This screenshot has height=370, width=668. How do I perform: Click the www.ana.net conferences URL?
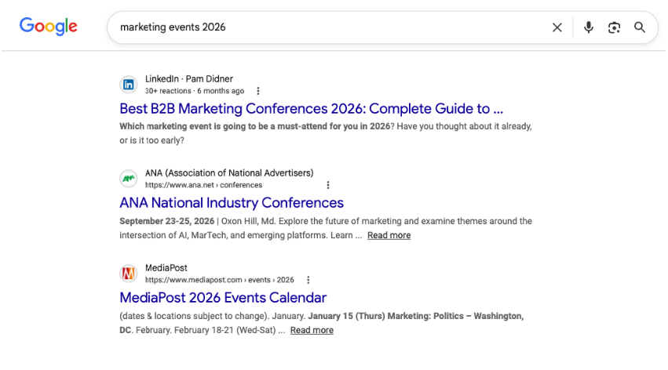tap(203, 185)
